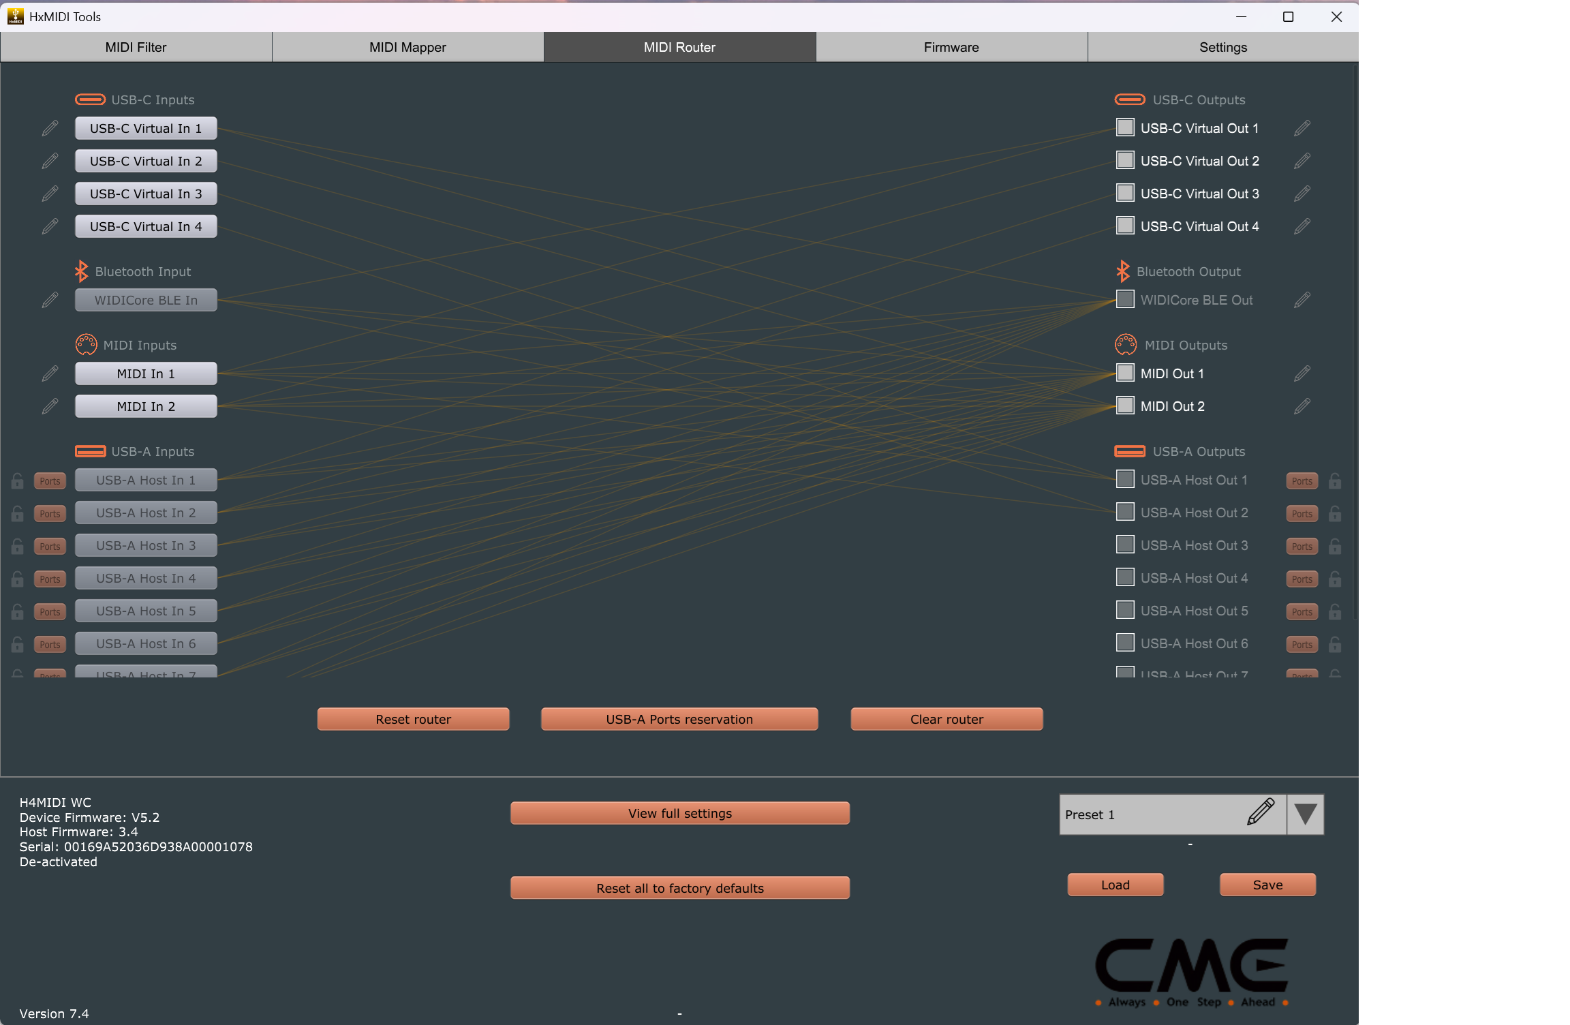
Task: Click the lock icon beside USB-A Host In 1
Action: coord(18,480)
